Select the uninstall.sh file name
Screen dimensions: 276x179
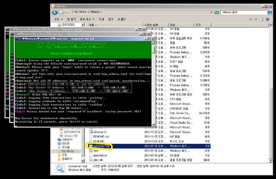pyautogui.click(x=100, y=155)
